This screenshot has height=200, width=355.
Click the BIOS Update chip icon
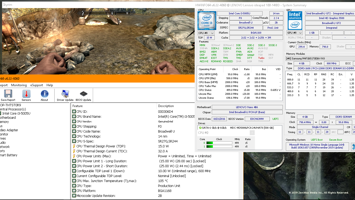(83, 94)
